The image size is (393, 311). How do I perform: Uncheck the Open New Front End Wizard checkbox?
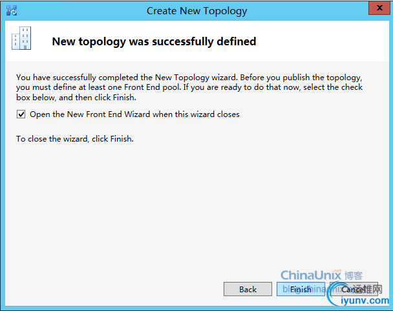[x=21, y=114]
